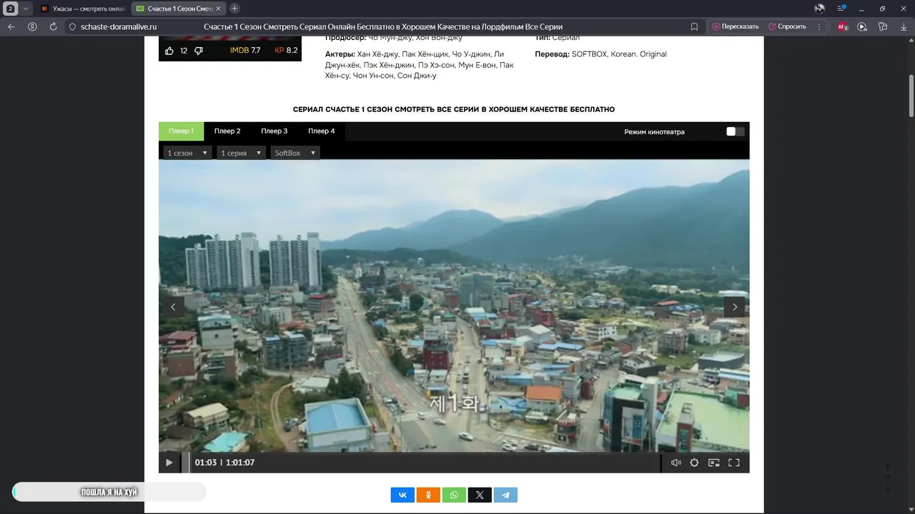
Task: Share page on VK
Action: 402,495
